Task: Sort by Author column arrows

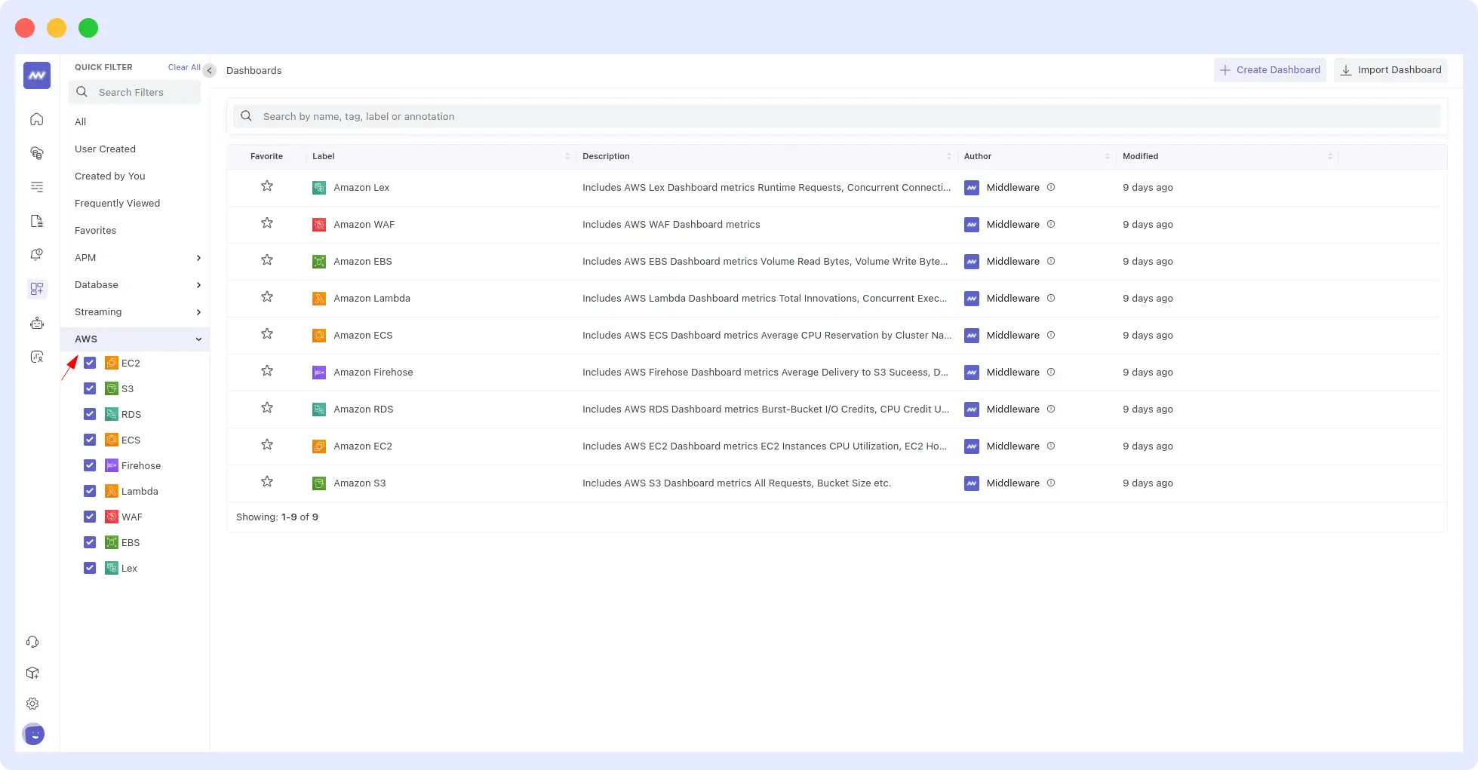Action: pos(1108,156)
